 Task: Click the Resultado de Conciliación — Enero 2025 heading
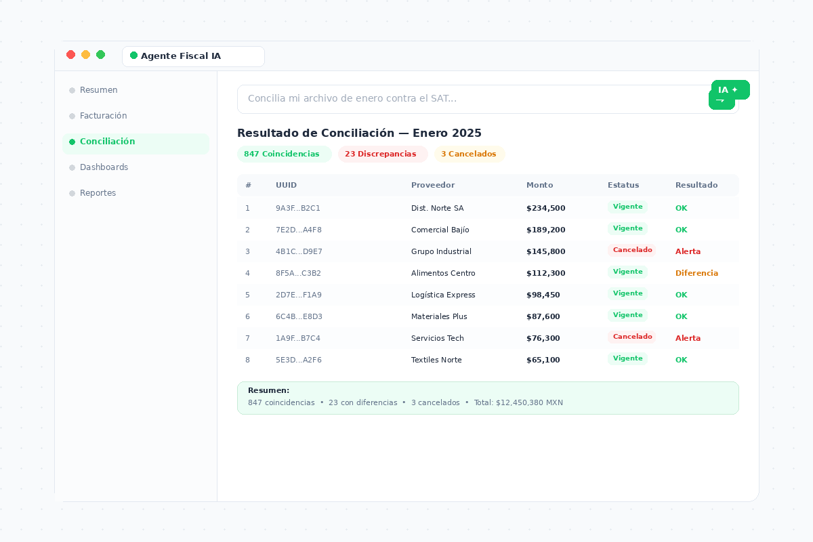point(359,133)
